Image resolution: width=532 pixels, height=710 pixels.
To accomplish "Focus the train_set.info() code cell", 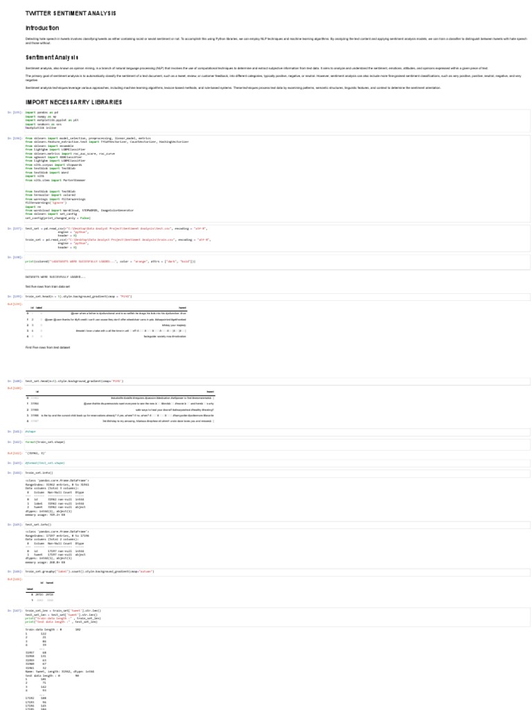I will point(277,473).
